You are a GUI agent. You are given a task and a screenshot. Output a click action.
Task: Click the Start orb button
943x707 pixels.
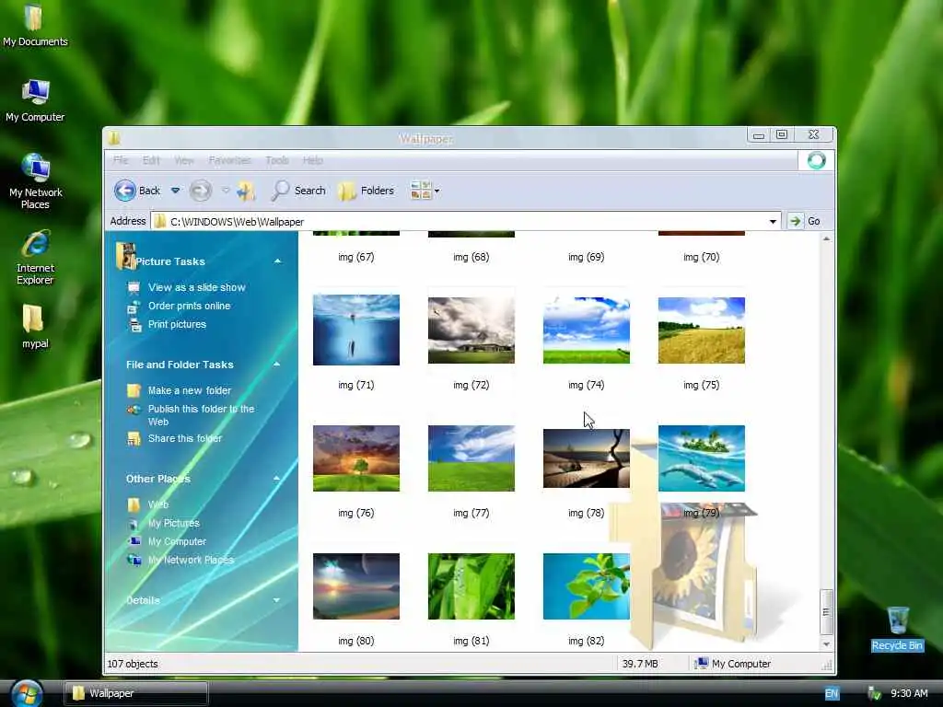point(27,693)
